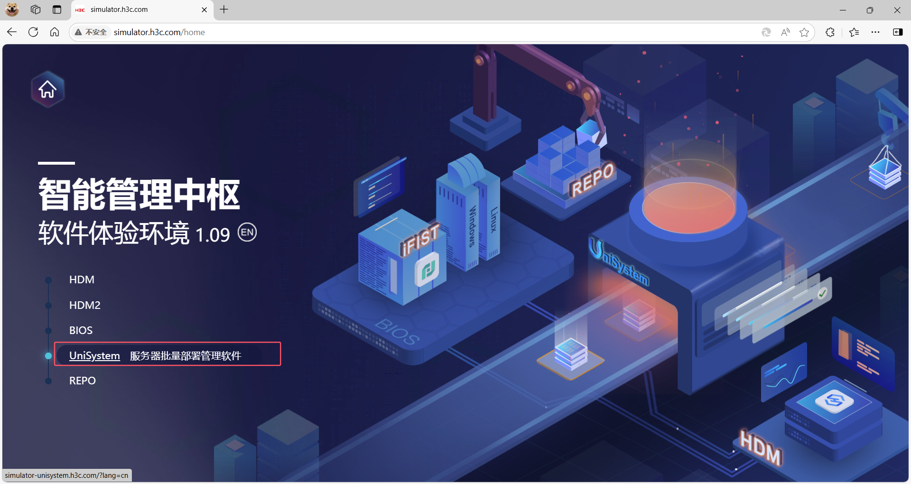Open browser settings and more menu

pyautogui.click(x=875, y=32)
